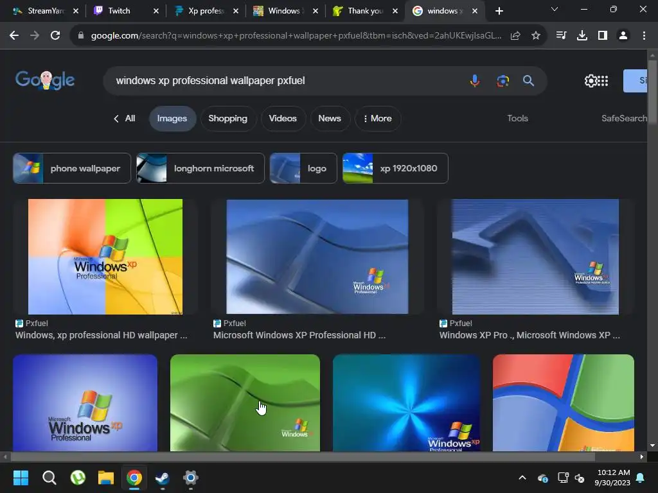Open a new browser tab

coord(499,11)
